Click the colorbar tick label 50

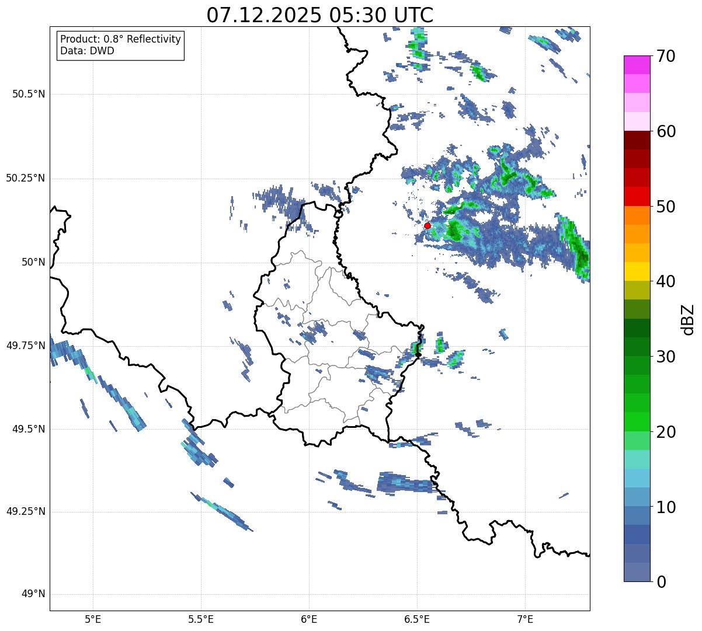(x=666, y=207)
